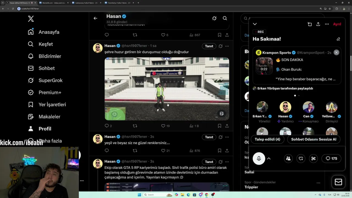
Task: Like the post with 6 likes
Action: click(x=165, y=35)
